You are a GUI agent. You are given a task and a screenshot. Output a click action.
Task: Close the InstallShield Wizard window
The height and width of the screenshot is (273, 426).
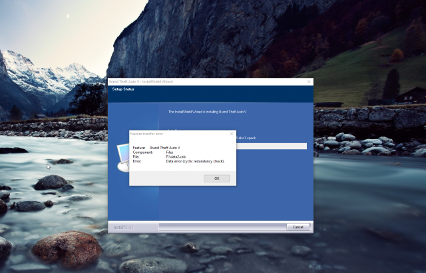coord(309,81)
